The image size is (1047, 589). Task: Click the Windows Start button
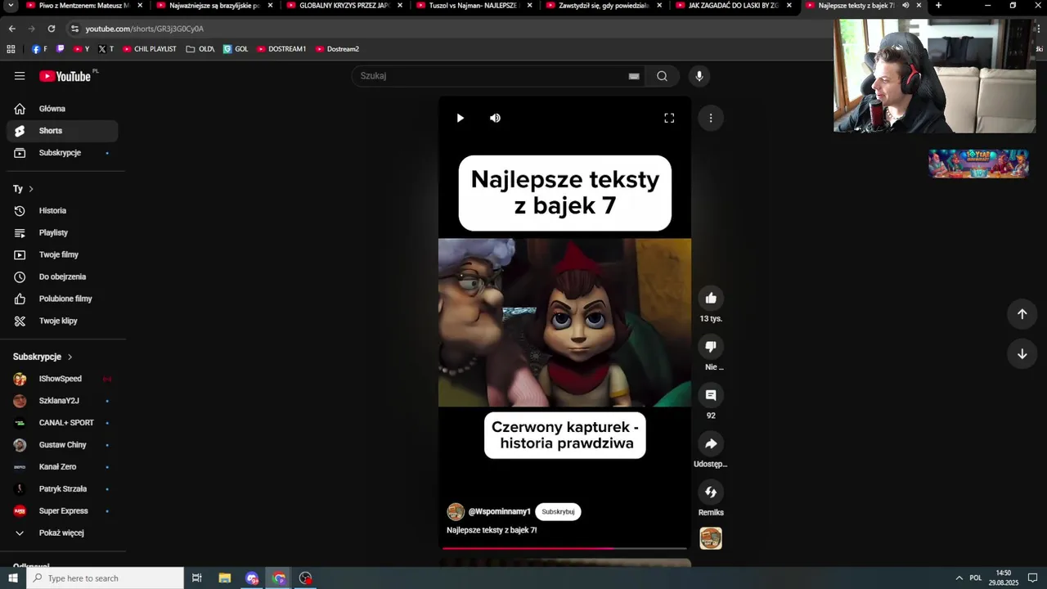point(12,578)
